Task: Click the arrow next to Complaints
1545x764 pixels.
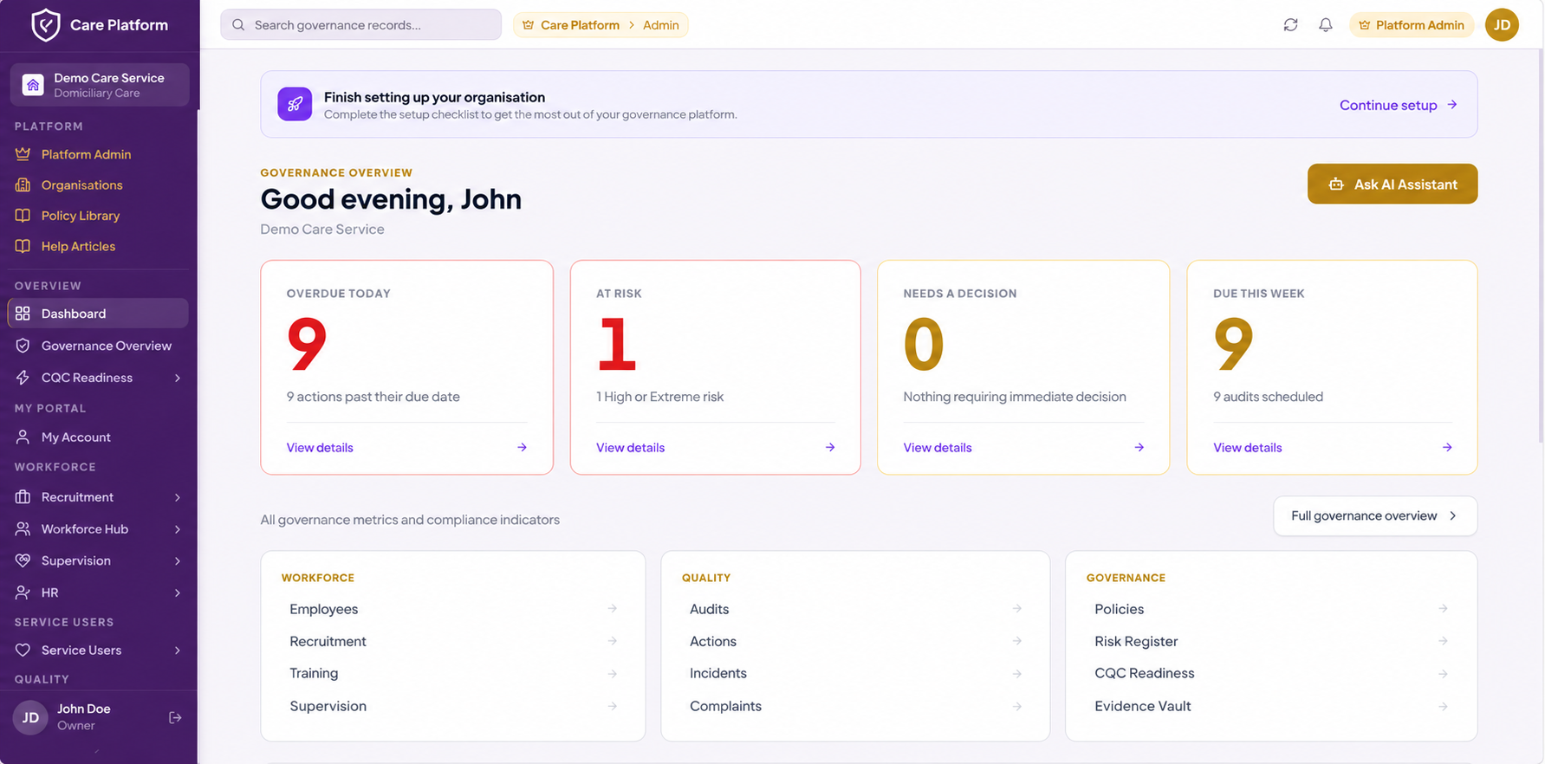Action: tap(1016, 706)
